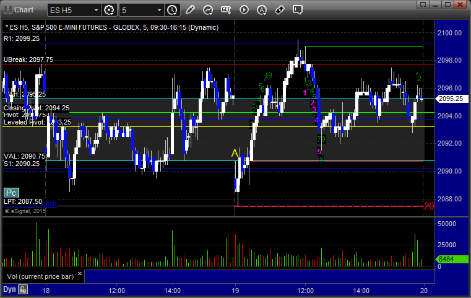Click the S1: 2090.25 label
Image resolution: width=471 pixels, height=298 pixels.
pyautogui.click(x=22, y=164)
